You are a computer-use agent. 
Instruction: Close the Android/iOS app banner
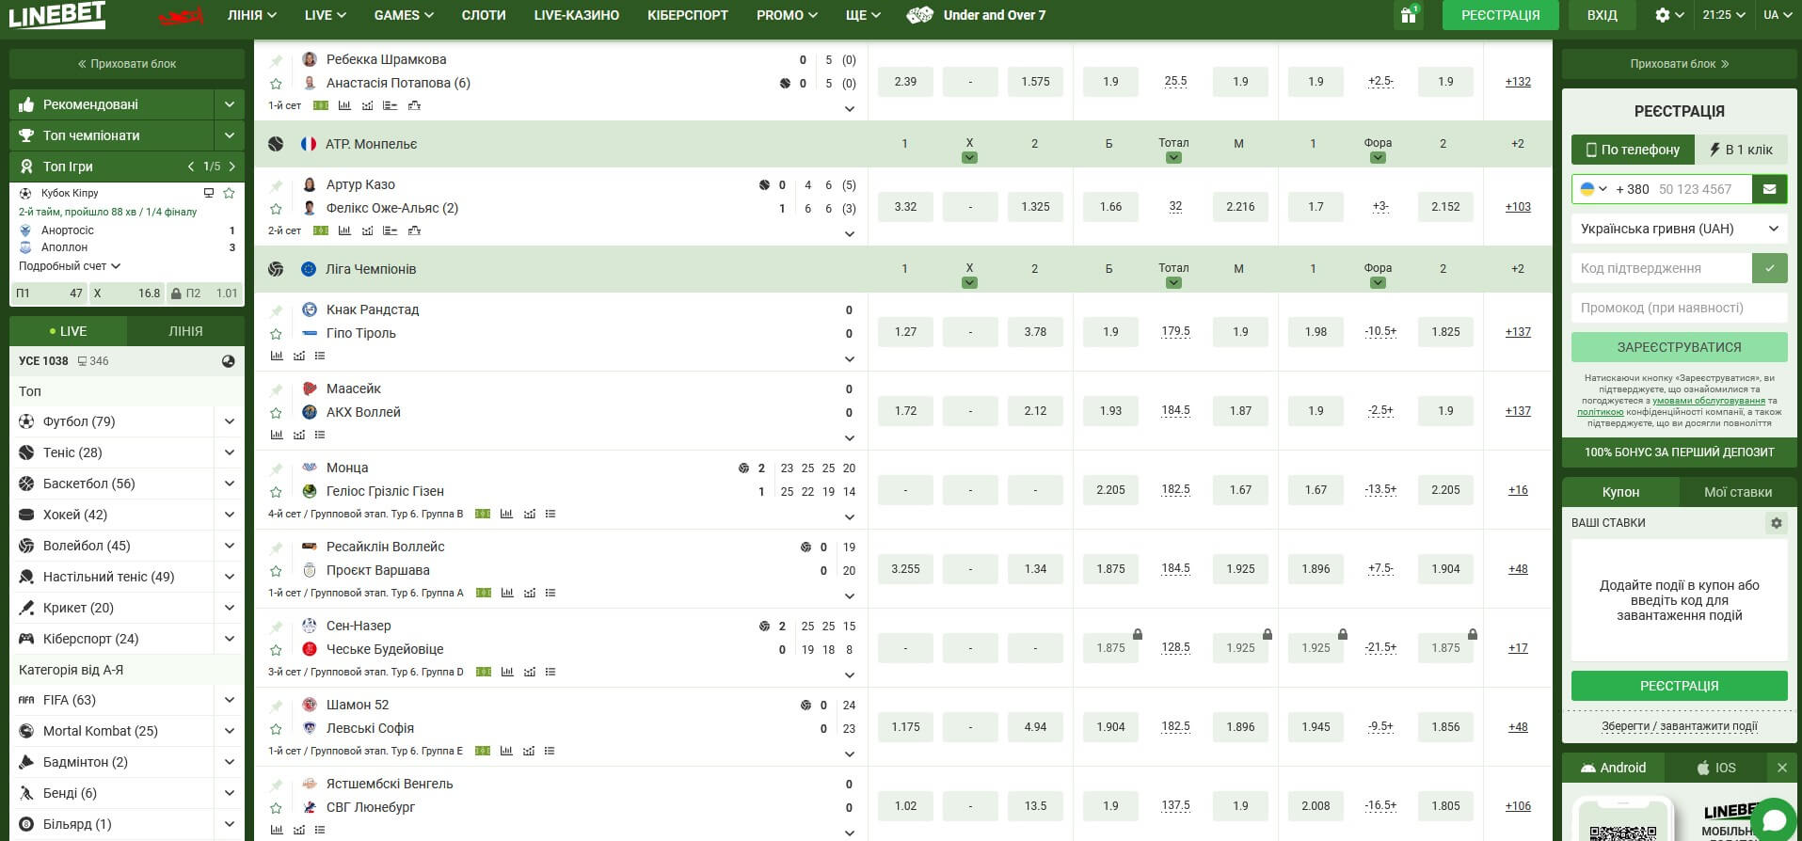pos(1781,768)
